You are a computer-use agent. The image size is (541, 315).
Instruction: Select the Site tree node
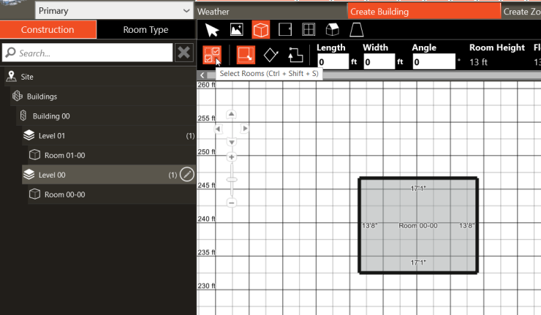coord(100,77)
